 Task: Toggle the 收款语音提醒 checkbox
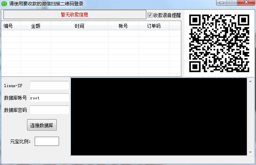coord(150,15)
